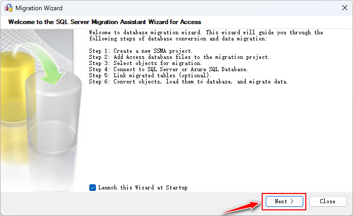Click the database cylinders migration illustration
The height and width of the screenshot is (216, 353).
pos(41,110)
